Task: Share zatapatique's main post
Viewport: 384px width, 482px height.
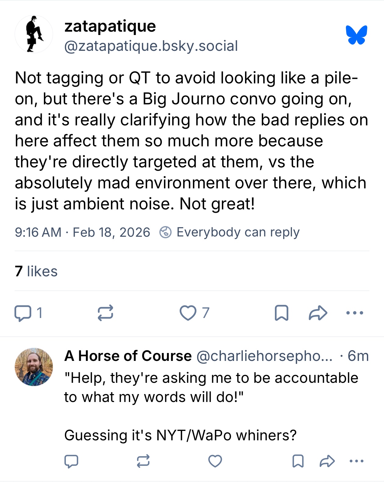Action: click(318, 313)
